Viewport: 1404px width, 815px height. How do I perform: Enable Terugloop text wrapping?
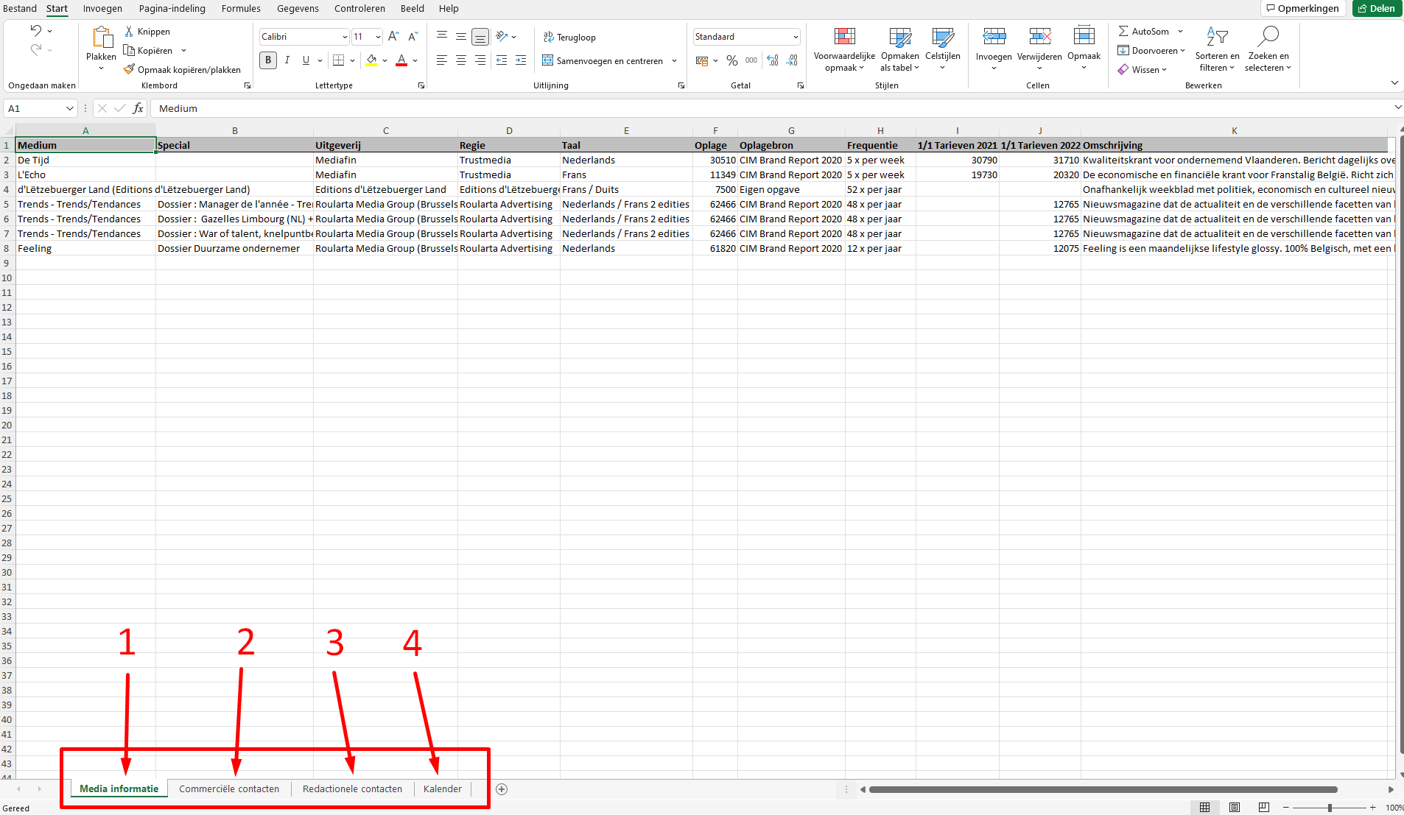569,38
